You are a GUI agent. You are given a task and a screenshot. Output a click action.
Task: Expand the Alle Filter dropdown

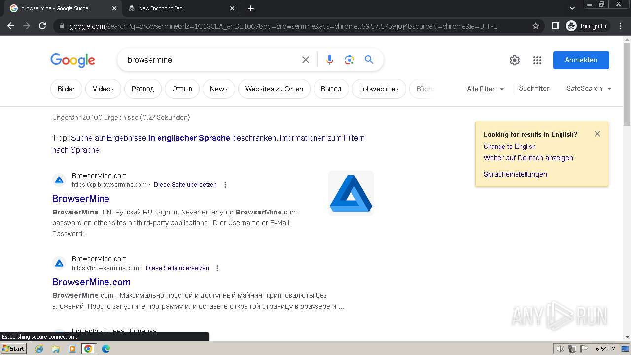[x=486, y=89]
